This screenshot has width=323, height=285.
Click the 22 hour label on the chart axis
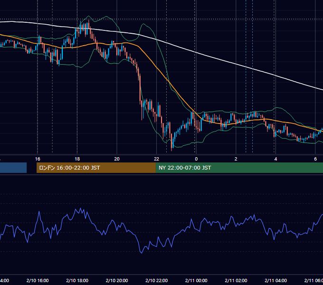[157, 159]
